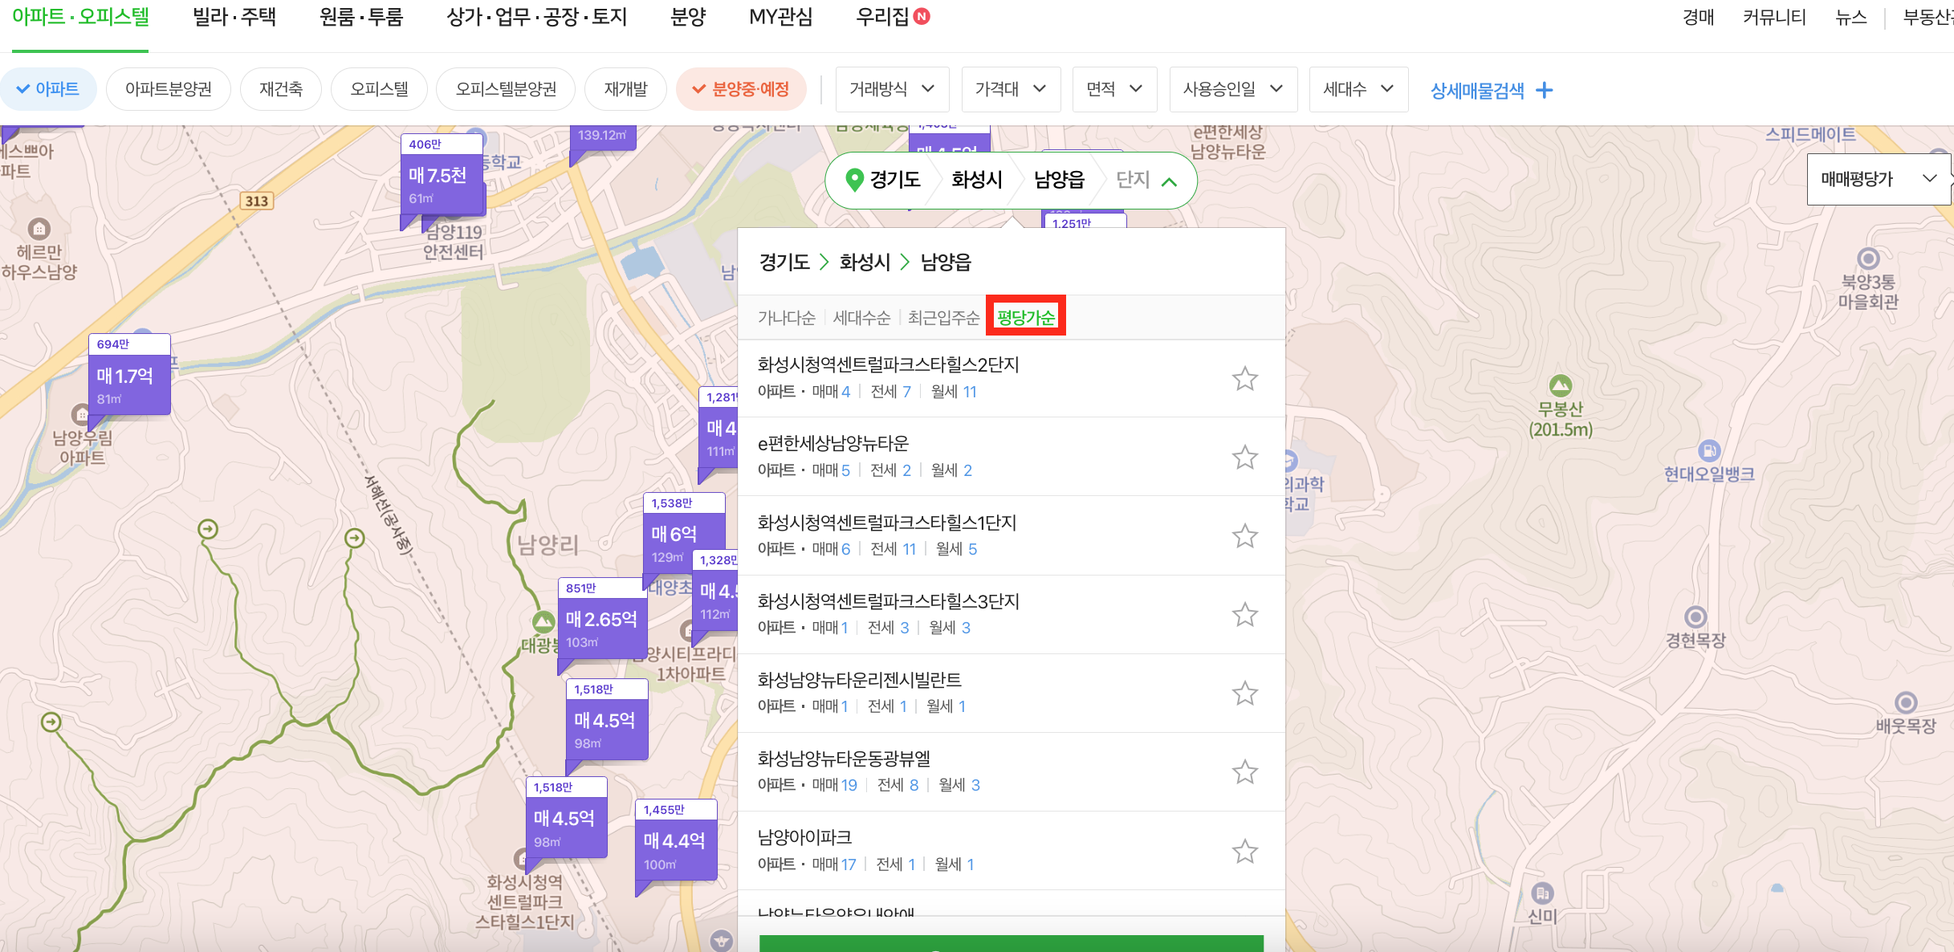
Task: Click the green button at the panel bottom
Action: 1011,943
